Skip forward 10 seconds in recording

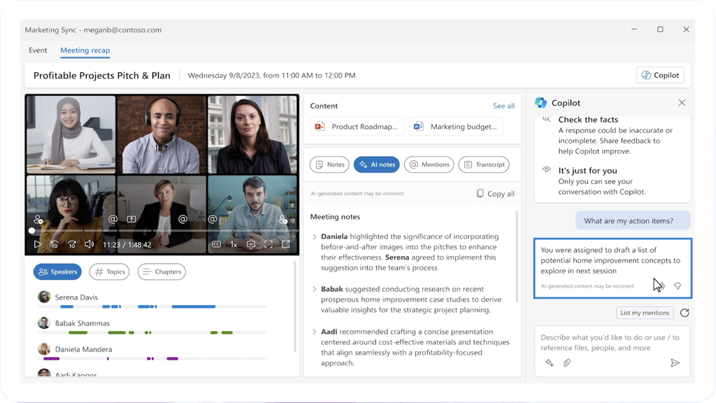[72, 244]
